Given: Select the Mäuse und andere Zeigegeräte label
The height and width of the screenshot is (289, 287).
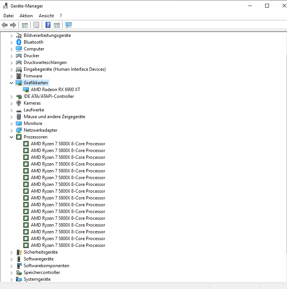Looking at the screenshot, I should click(x=54, y=117).
